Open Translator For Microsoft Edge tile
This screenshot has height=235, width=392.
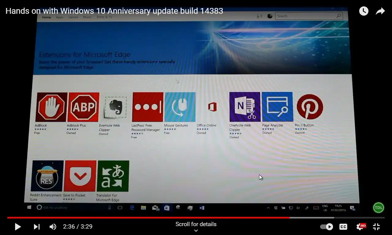pos(113,176)
